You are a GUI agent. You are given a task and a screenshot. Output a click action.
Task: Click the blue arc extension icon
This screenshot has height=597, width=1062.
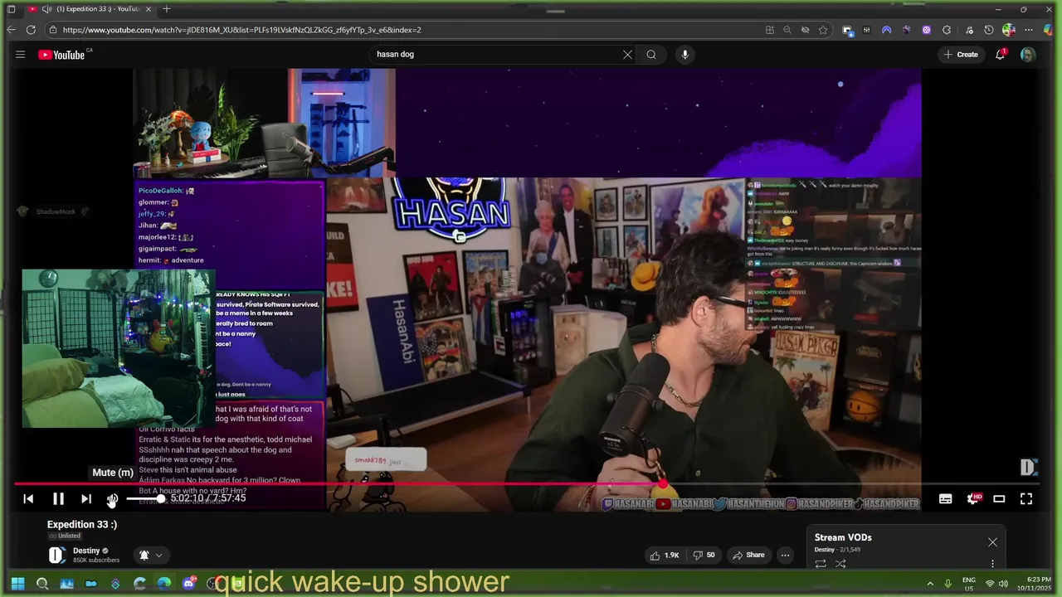[x=887, y=30]
